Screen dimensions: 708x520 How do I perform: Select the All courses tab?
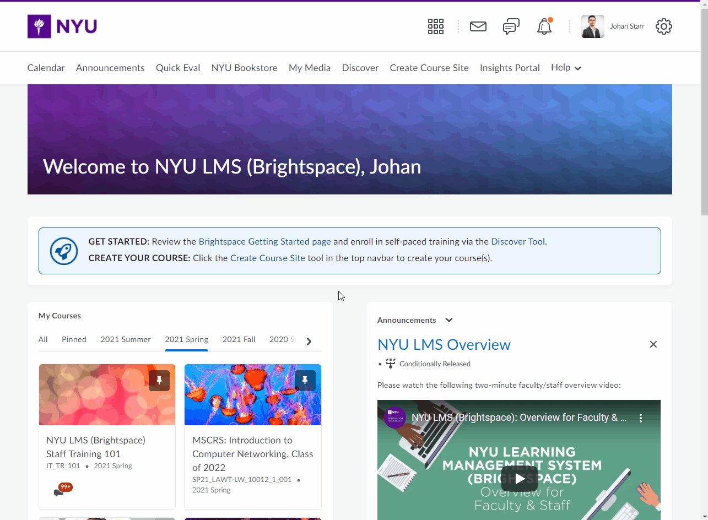(43, 339)
